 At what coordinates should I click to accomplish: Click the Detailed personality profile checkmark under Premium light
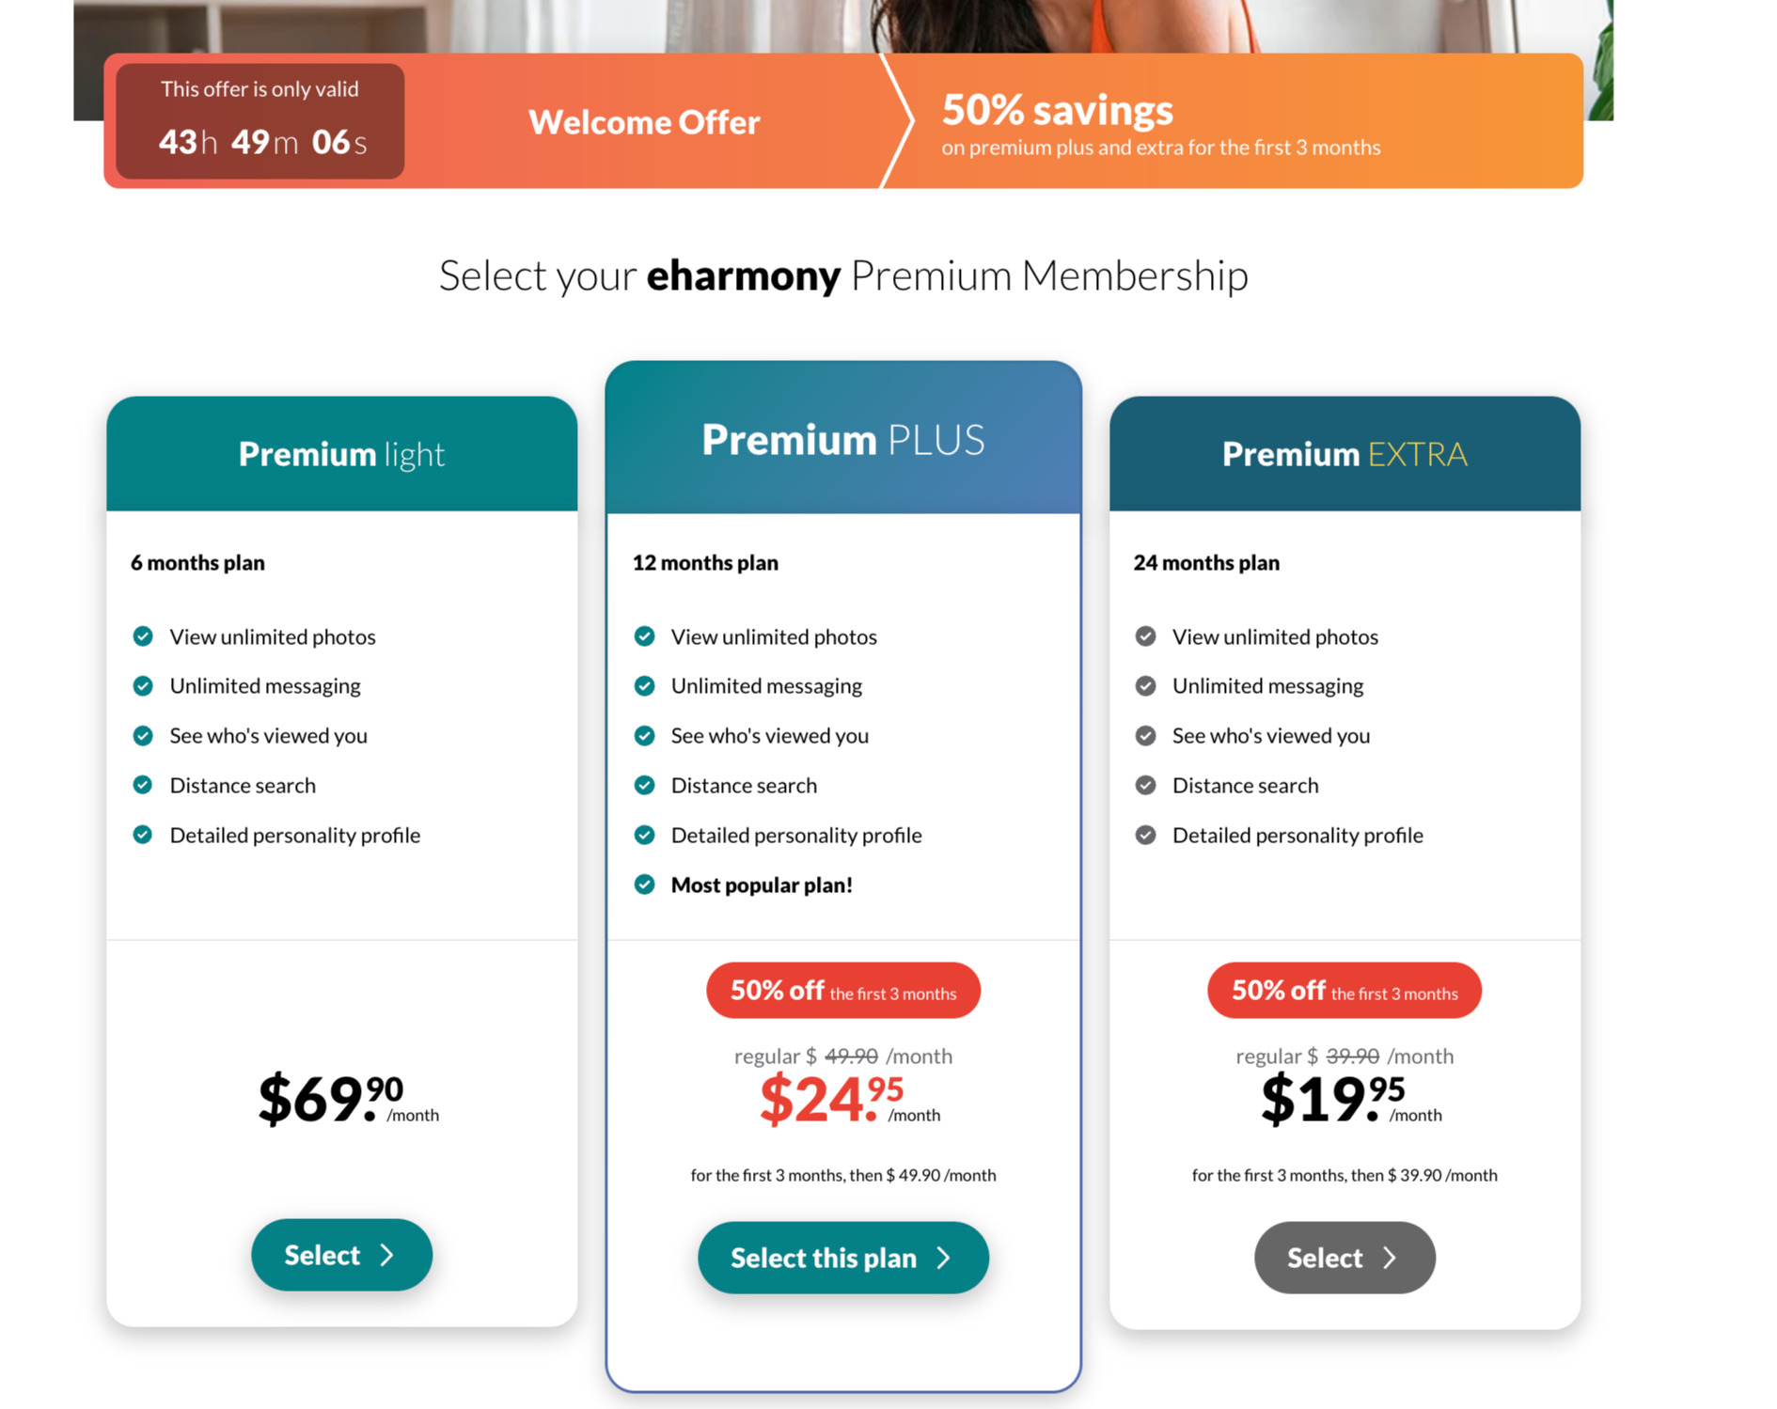point(143,835)
